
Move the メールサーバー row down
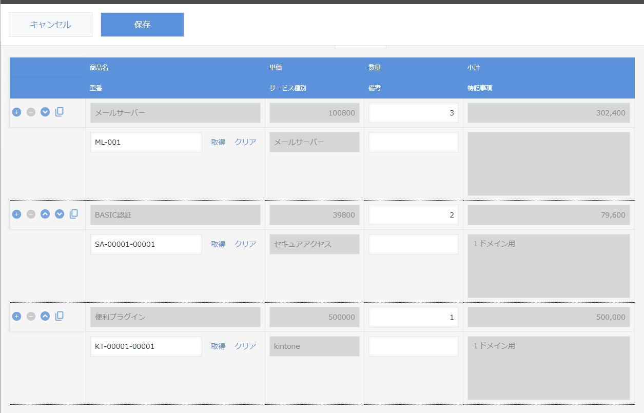point(45,112)
